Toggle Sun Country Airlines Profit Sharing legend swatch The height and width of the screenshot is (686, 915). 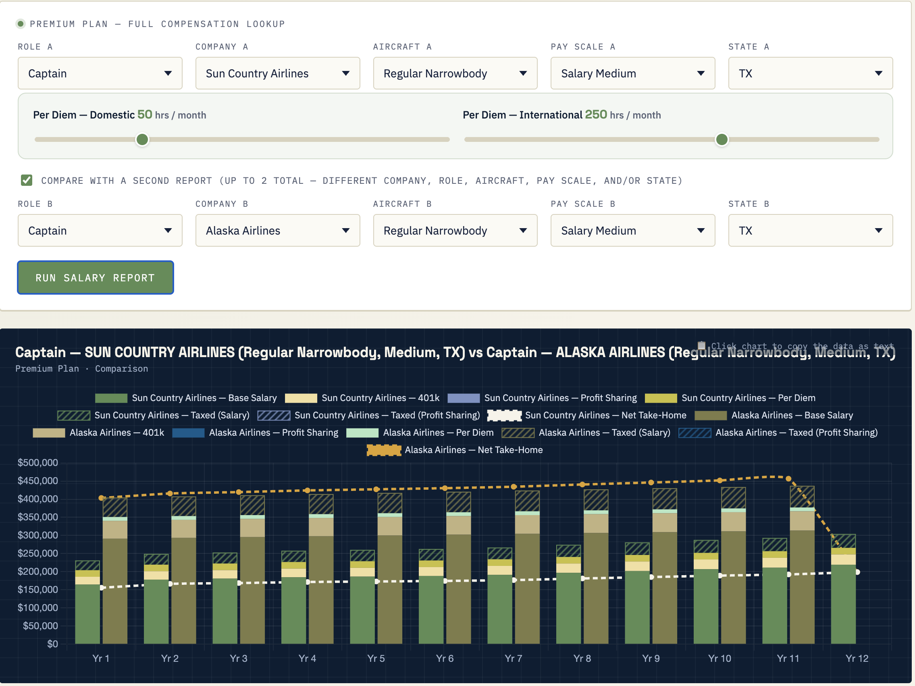463,398
